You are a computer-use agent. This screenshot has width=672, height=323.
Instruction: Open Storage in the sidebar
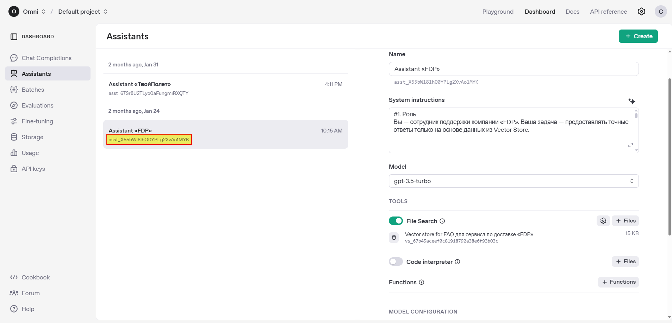[x=32, y=137]
